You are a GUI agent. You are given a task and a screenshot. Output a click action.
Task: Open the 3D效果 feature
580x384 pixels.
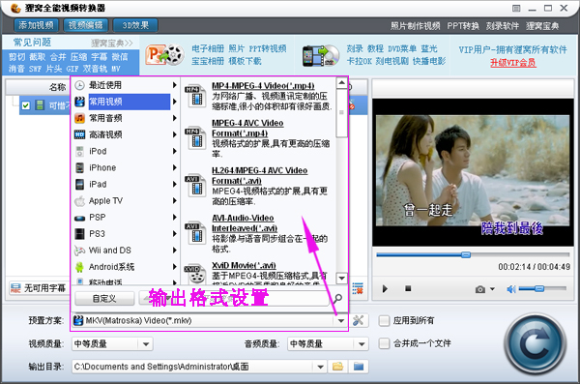point(135,25)
